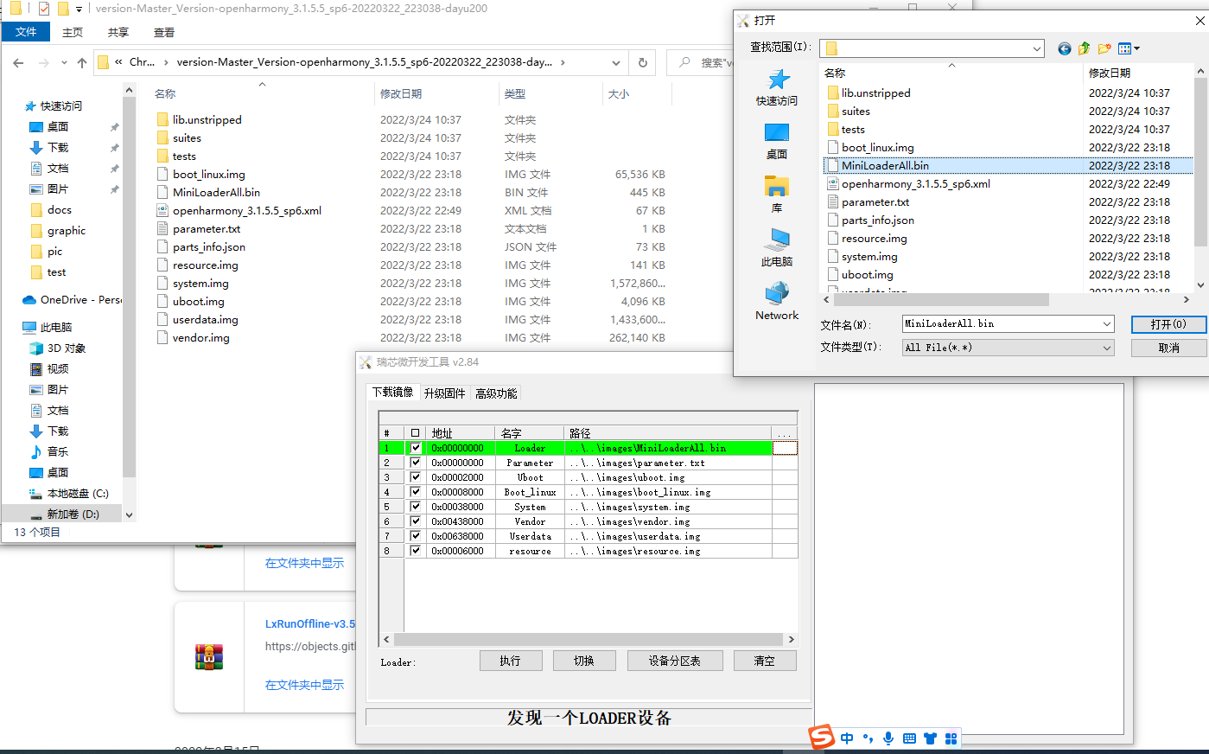Open Explorer File ribbon tab
1209x754 pixels.
(x=26, y=32)
